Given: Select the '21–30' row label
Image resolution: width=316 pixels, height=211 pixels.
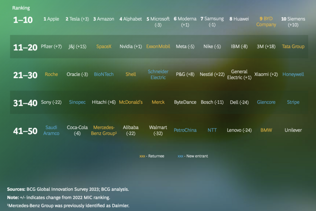Looking at the screenshot, I should (x=25, y=75).
